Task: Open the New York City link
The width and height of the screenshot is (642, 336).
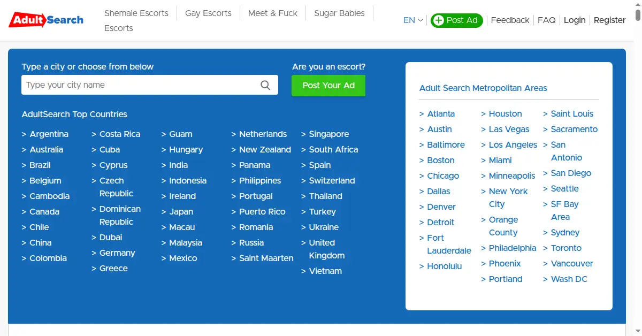Action: [x=508, y=198]
